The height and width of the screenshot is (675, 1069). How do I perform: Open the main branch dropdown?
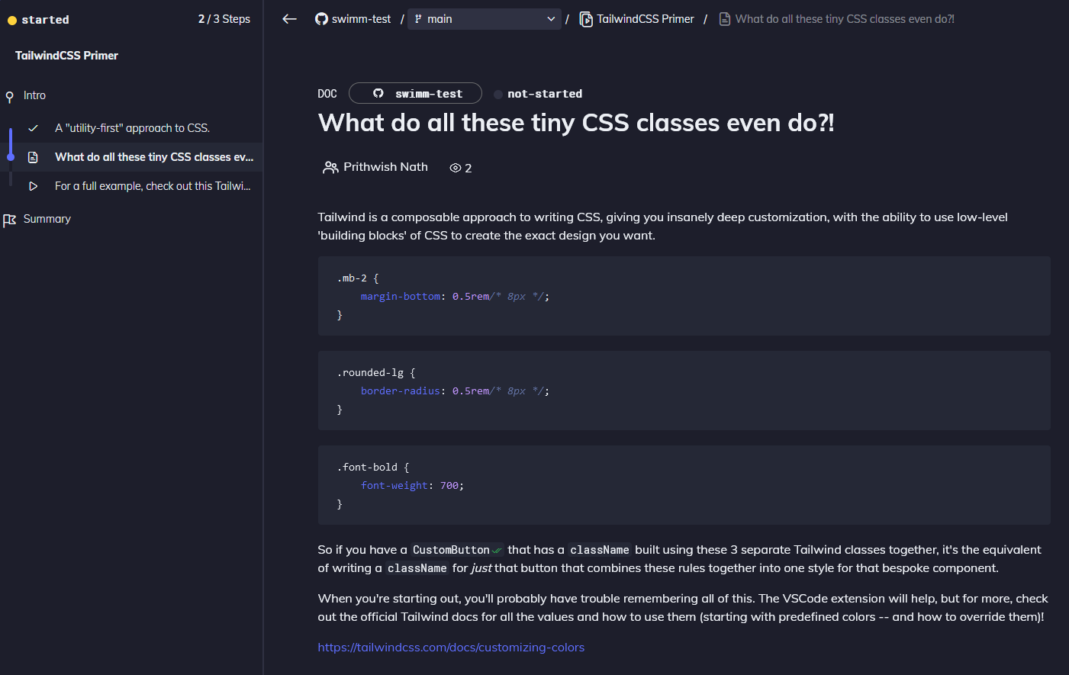click(485, 19)
